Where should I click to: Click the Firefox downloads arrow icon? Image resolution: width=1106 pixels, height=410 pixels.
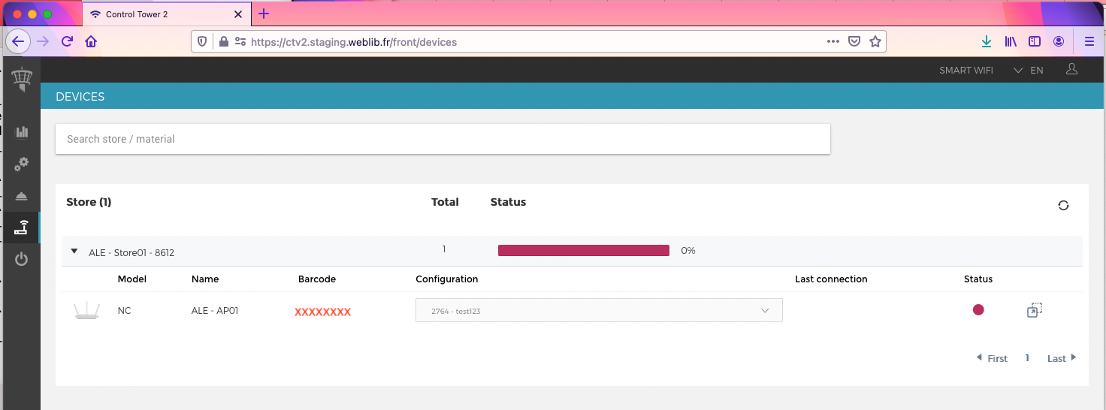pos(987,42)
